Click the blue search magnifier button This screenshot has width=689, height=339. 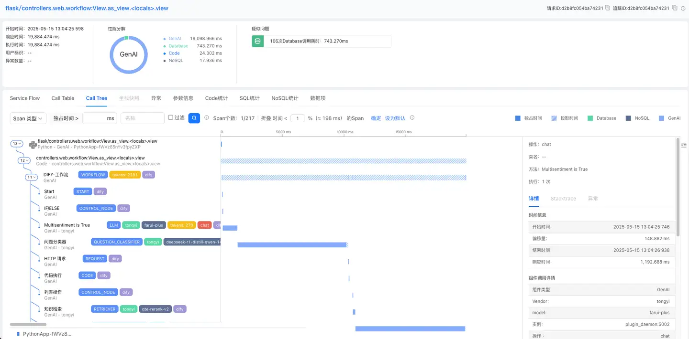pos(194,118)
